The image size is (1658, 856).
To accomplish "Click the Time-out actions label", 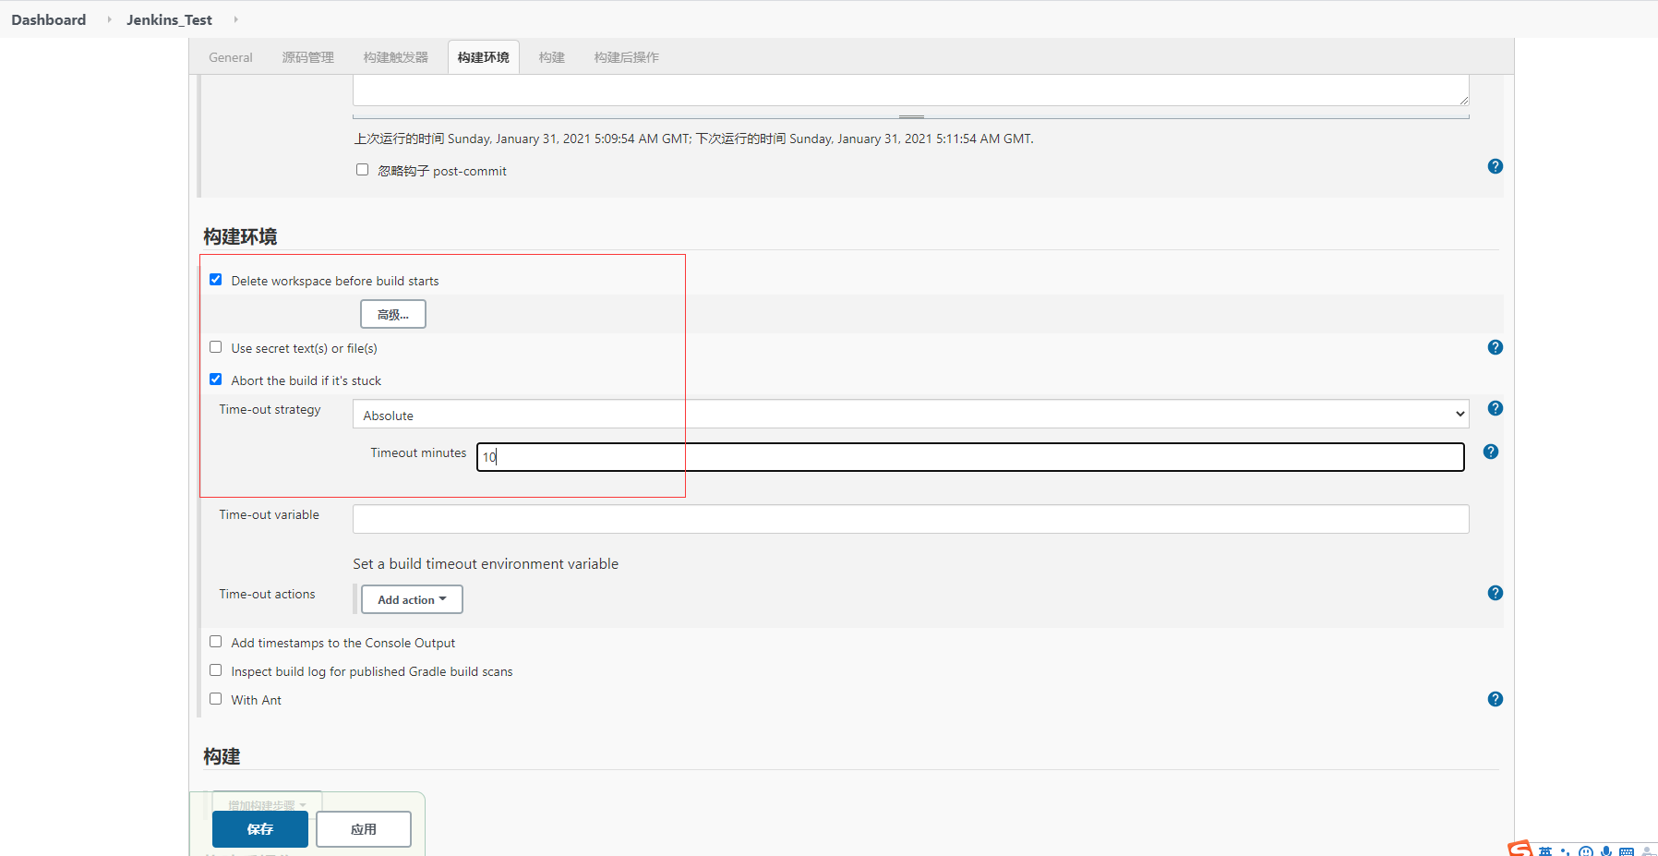I will click(x=268, y=594).
